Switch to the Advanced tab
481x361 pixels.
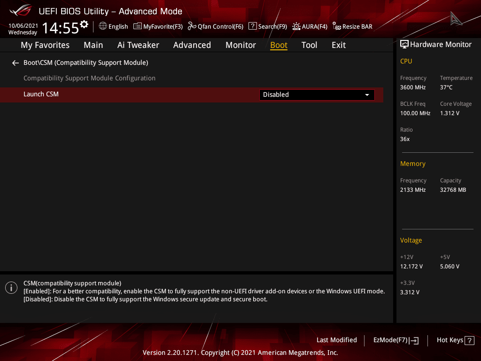(192, 45)
